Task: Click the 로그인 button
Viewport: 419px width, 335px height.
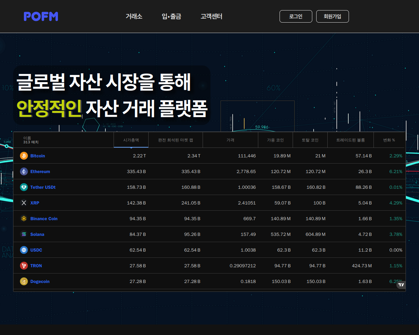Action: point(296,16)
